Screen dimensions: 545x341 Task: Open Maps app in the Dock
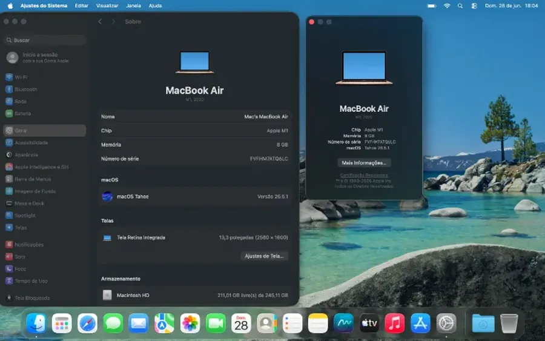164,323
